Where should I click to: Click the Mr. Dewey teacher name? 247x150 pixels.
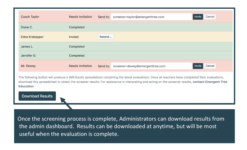point(28,66)
